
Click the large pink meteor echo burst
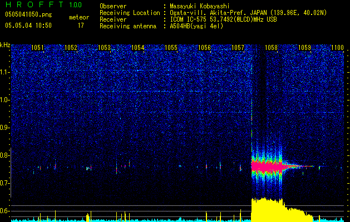(x=267, y=167)
